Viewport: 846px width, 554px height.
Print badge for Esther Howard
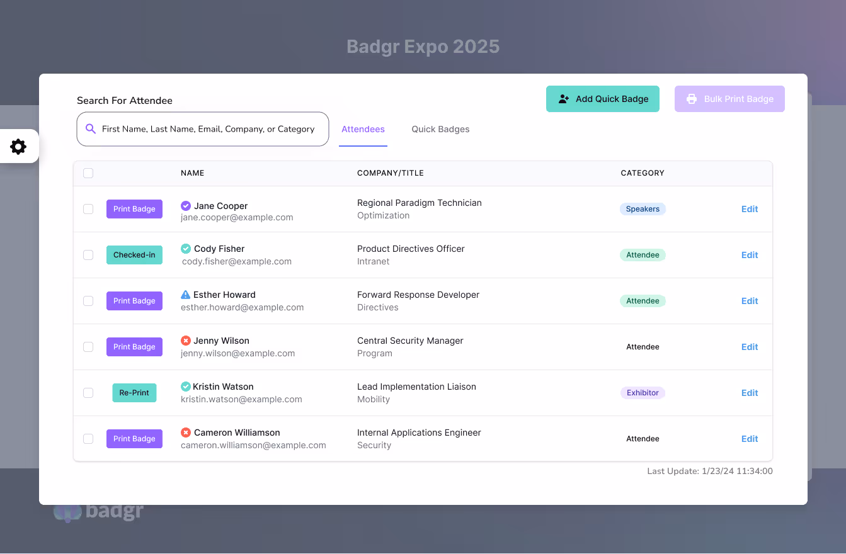134,301
